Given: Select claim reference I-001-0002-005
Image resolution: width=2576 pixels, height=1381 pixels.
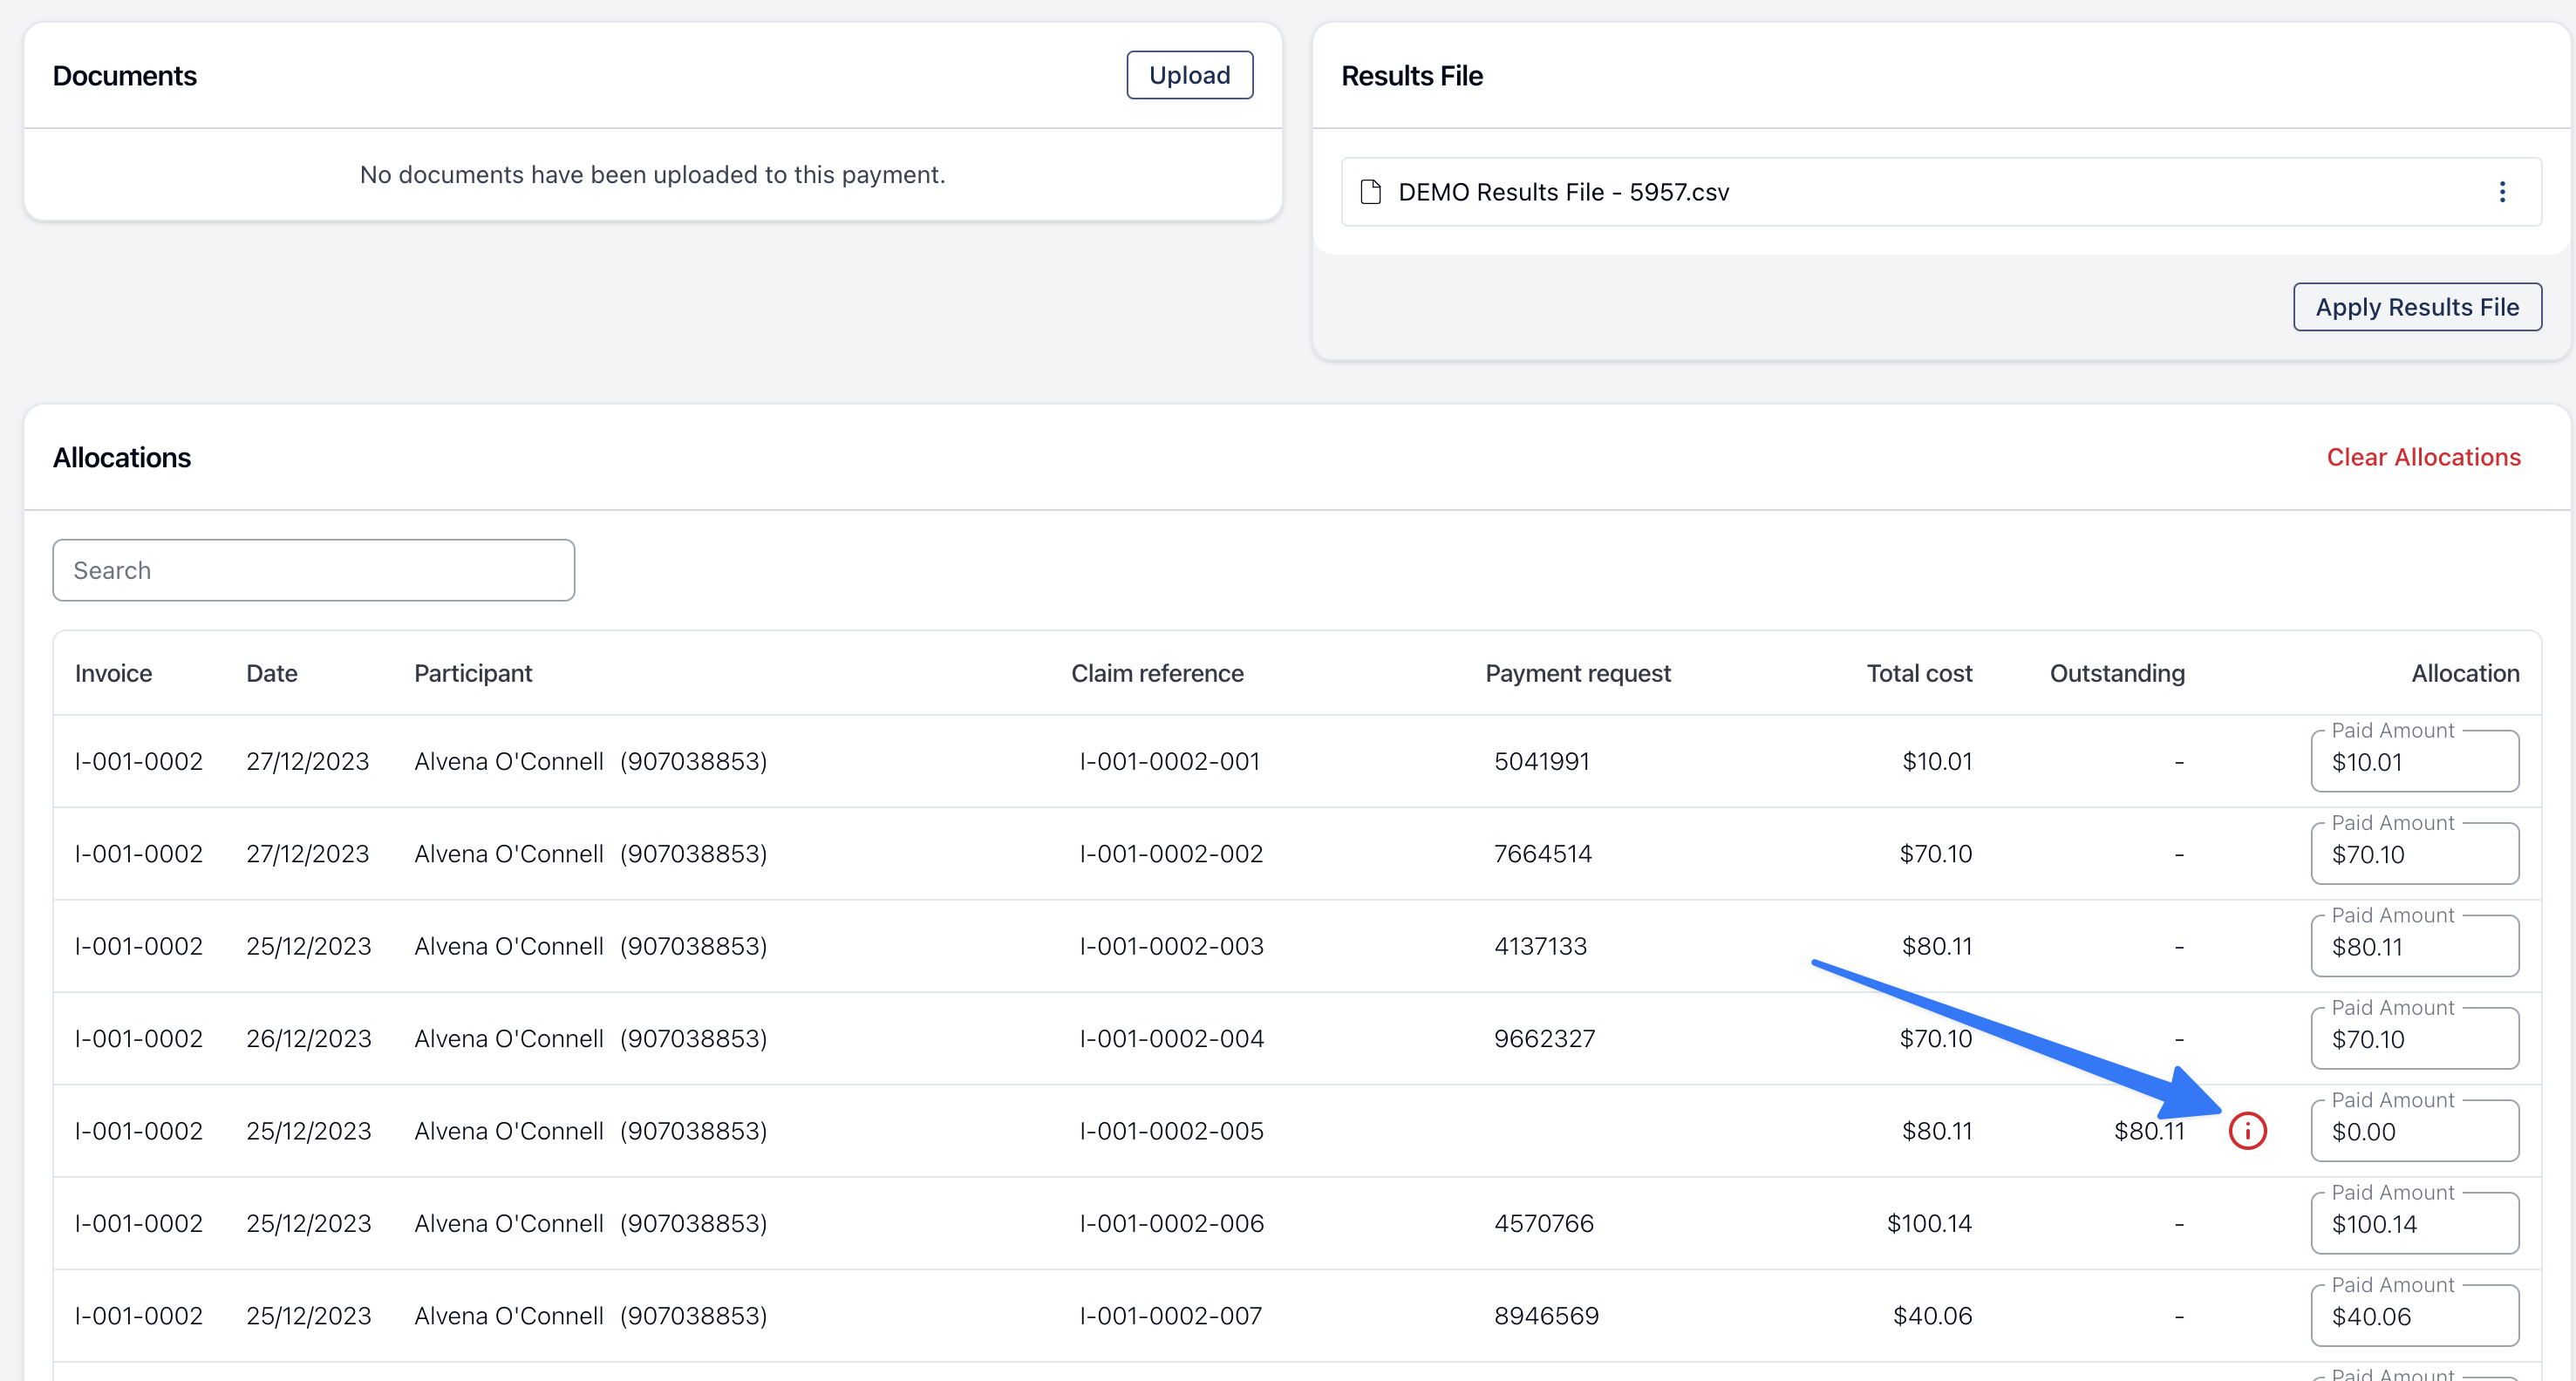Looking at the screenshot, I should click(x=1171, y=1131).
